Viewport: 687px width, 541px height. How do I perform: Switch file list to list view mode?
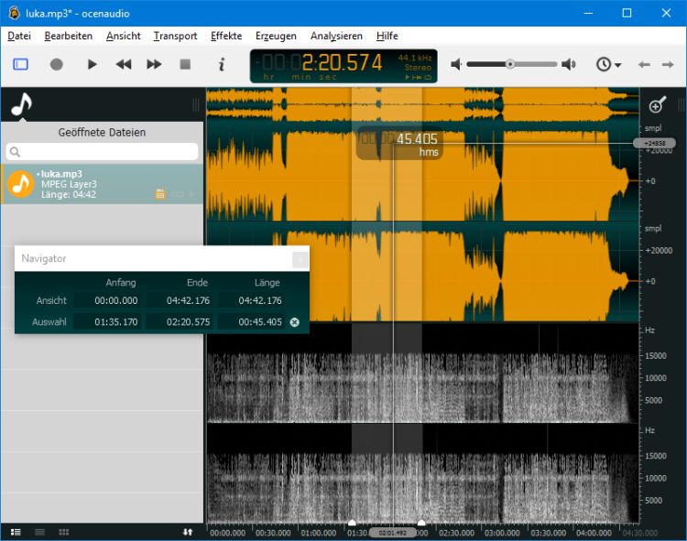[x=39, y=532]
